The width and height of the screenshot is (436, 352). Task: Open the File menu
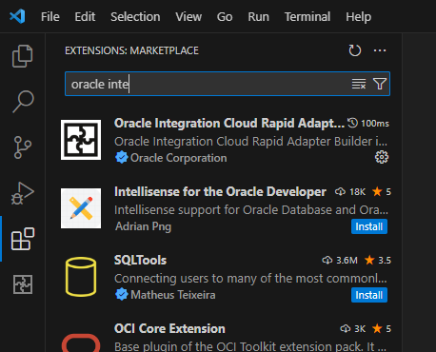50,17
